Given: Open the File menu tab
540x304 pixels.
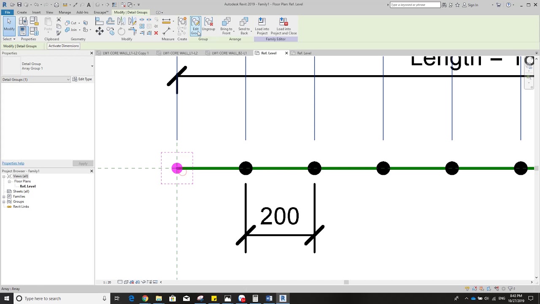Looking at the screenshot, I should (8, 12).
